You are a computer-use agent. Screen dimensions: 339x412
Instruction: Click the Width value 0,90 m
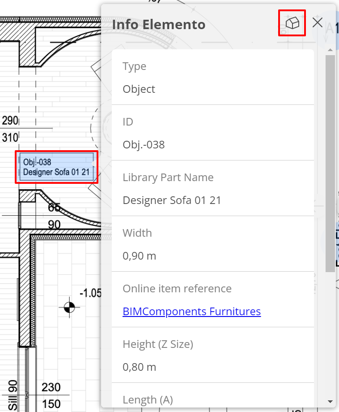[x=139, y=256]
